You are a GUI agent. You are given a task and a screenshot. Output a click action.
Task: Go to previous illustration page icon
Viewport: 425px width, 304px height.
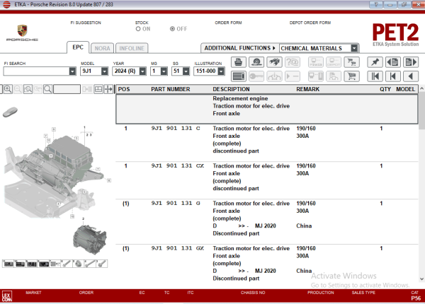coord(392,62)
